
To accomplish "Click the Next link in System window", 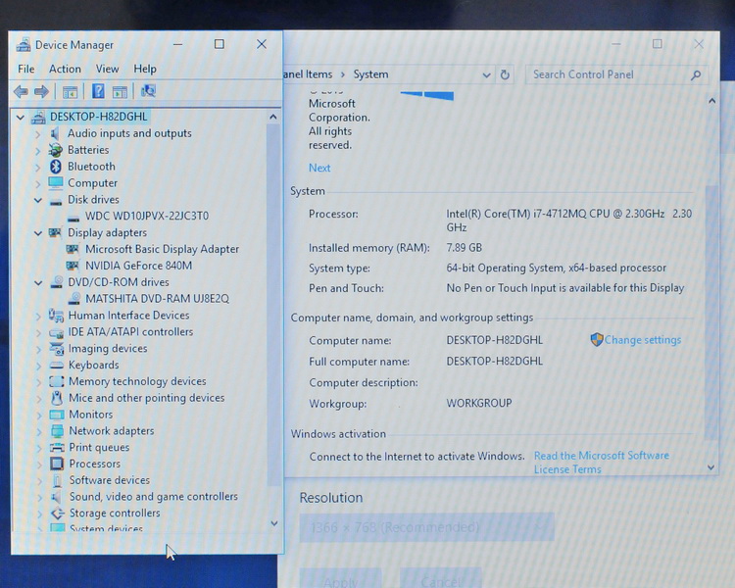I will tap(319, 168).
